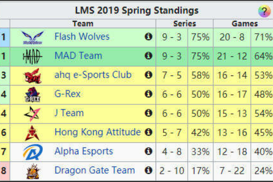This screenshot has height=182, width=273.
Task: Open the Hong Kong Attitude link
Action: click(98, 132)
